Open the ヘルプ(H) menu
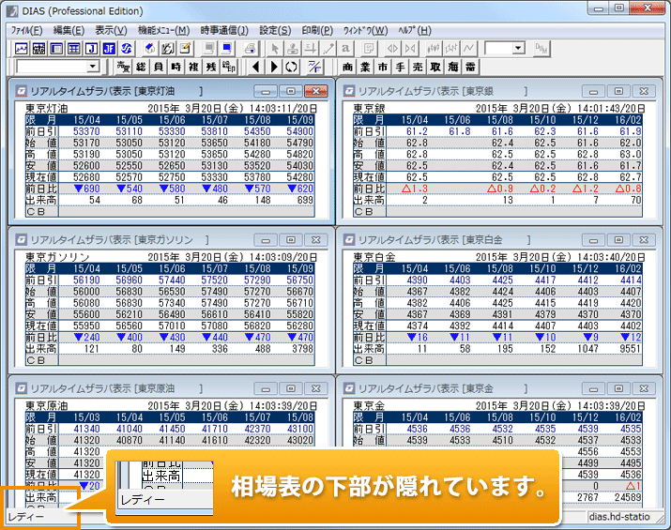 click(414, 30)
